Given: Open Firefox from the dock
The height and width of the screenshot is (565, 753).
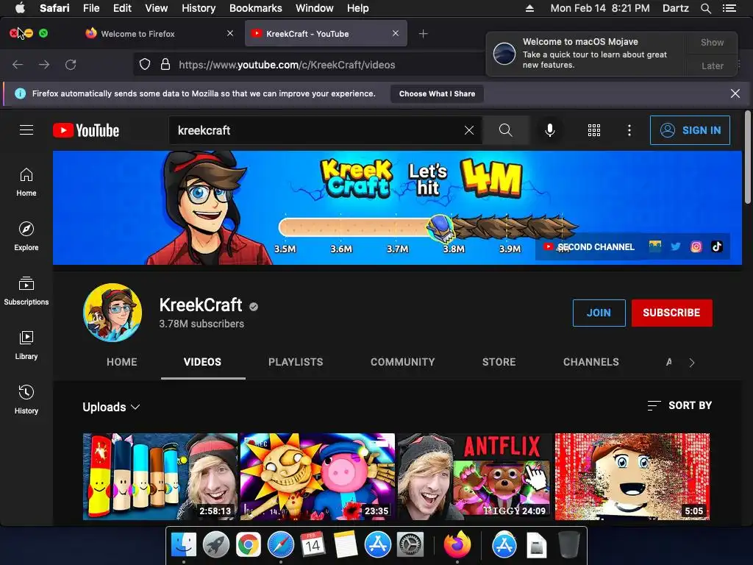Looking at the screenshot, I should click(457, 545).
